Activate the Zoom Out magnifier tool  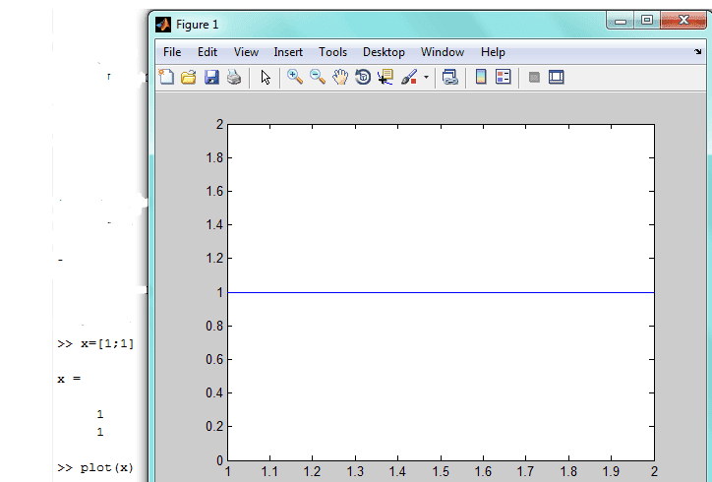(318, 77)
